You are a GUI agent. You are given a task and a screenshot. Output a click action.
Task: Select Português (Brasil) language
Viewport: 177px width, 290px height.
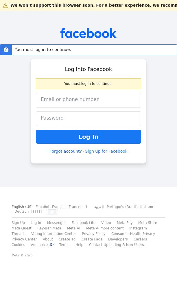point(122,207)
